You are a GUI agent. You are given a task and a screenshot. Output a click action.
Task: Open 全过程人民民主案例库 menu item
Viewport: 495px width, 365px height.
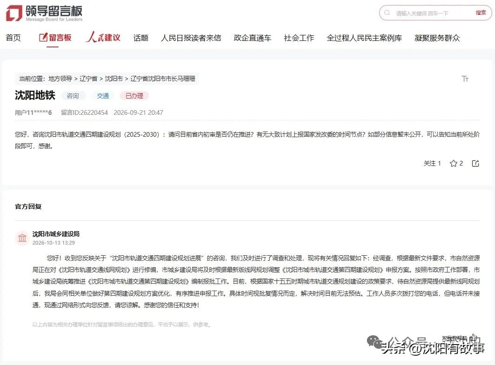click(x=364, y=38)
